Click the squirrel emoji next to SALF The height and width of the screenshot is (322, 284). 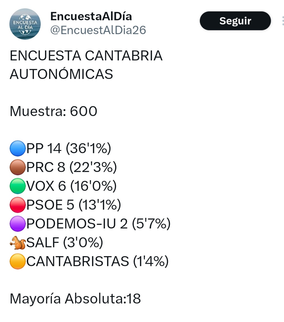[x=17, y=243]
